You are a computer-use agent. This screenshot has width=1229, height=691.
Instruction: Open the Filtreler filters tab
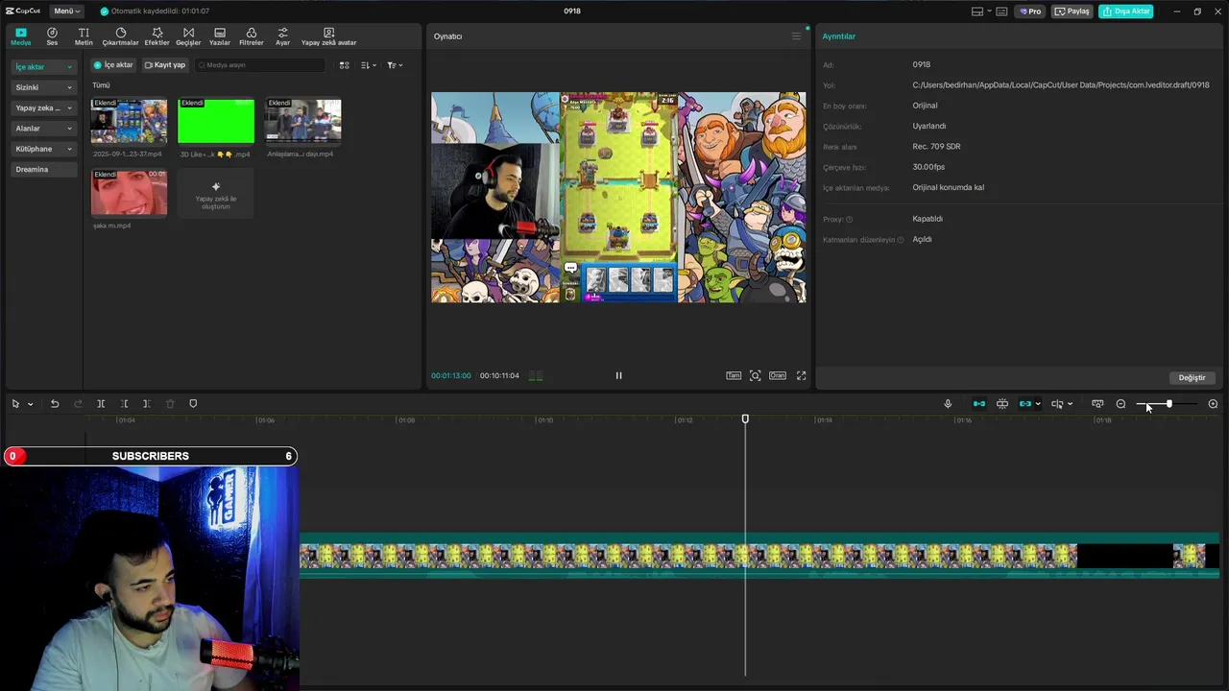coord(251,36)
